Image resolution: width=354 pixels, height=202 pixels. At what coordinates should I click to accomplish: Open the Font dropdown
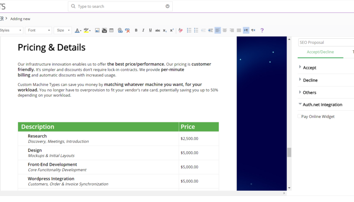click(x=39, y=30)
